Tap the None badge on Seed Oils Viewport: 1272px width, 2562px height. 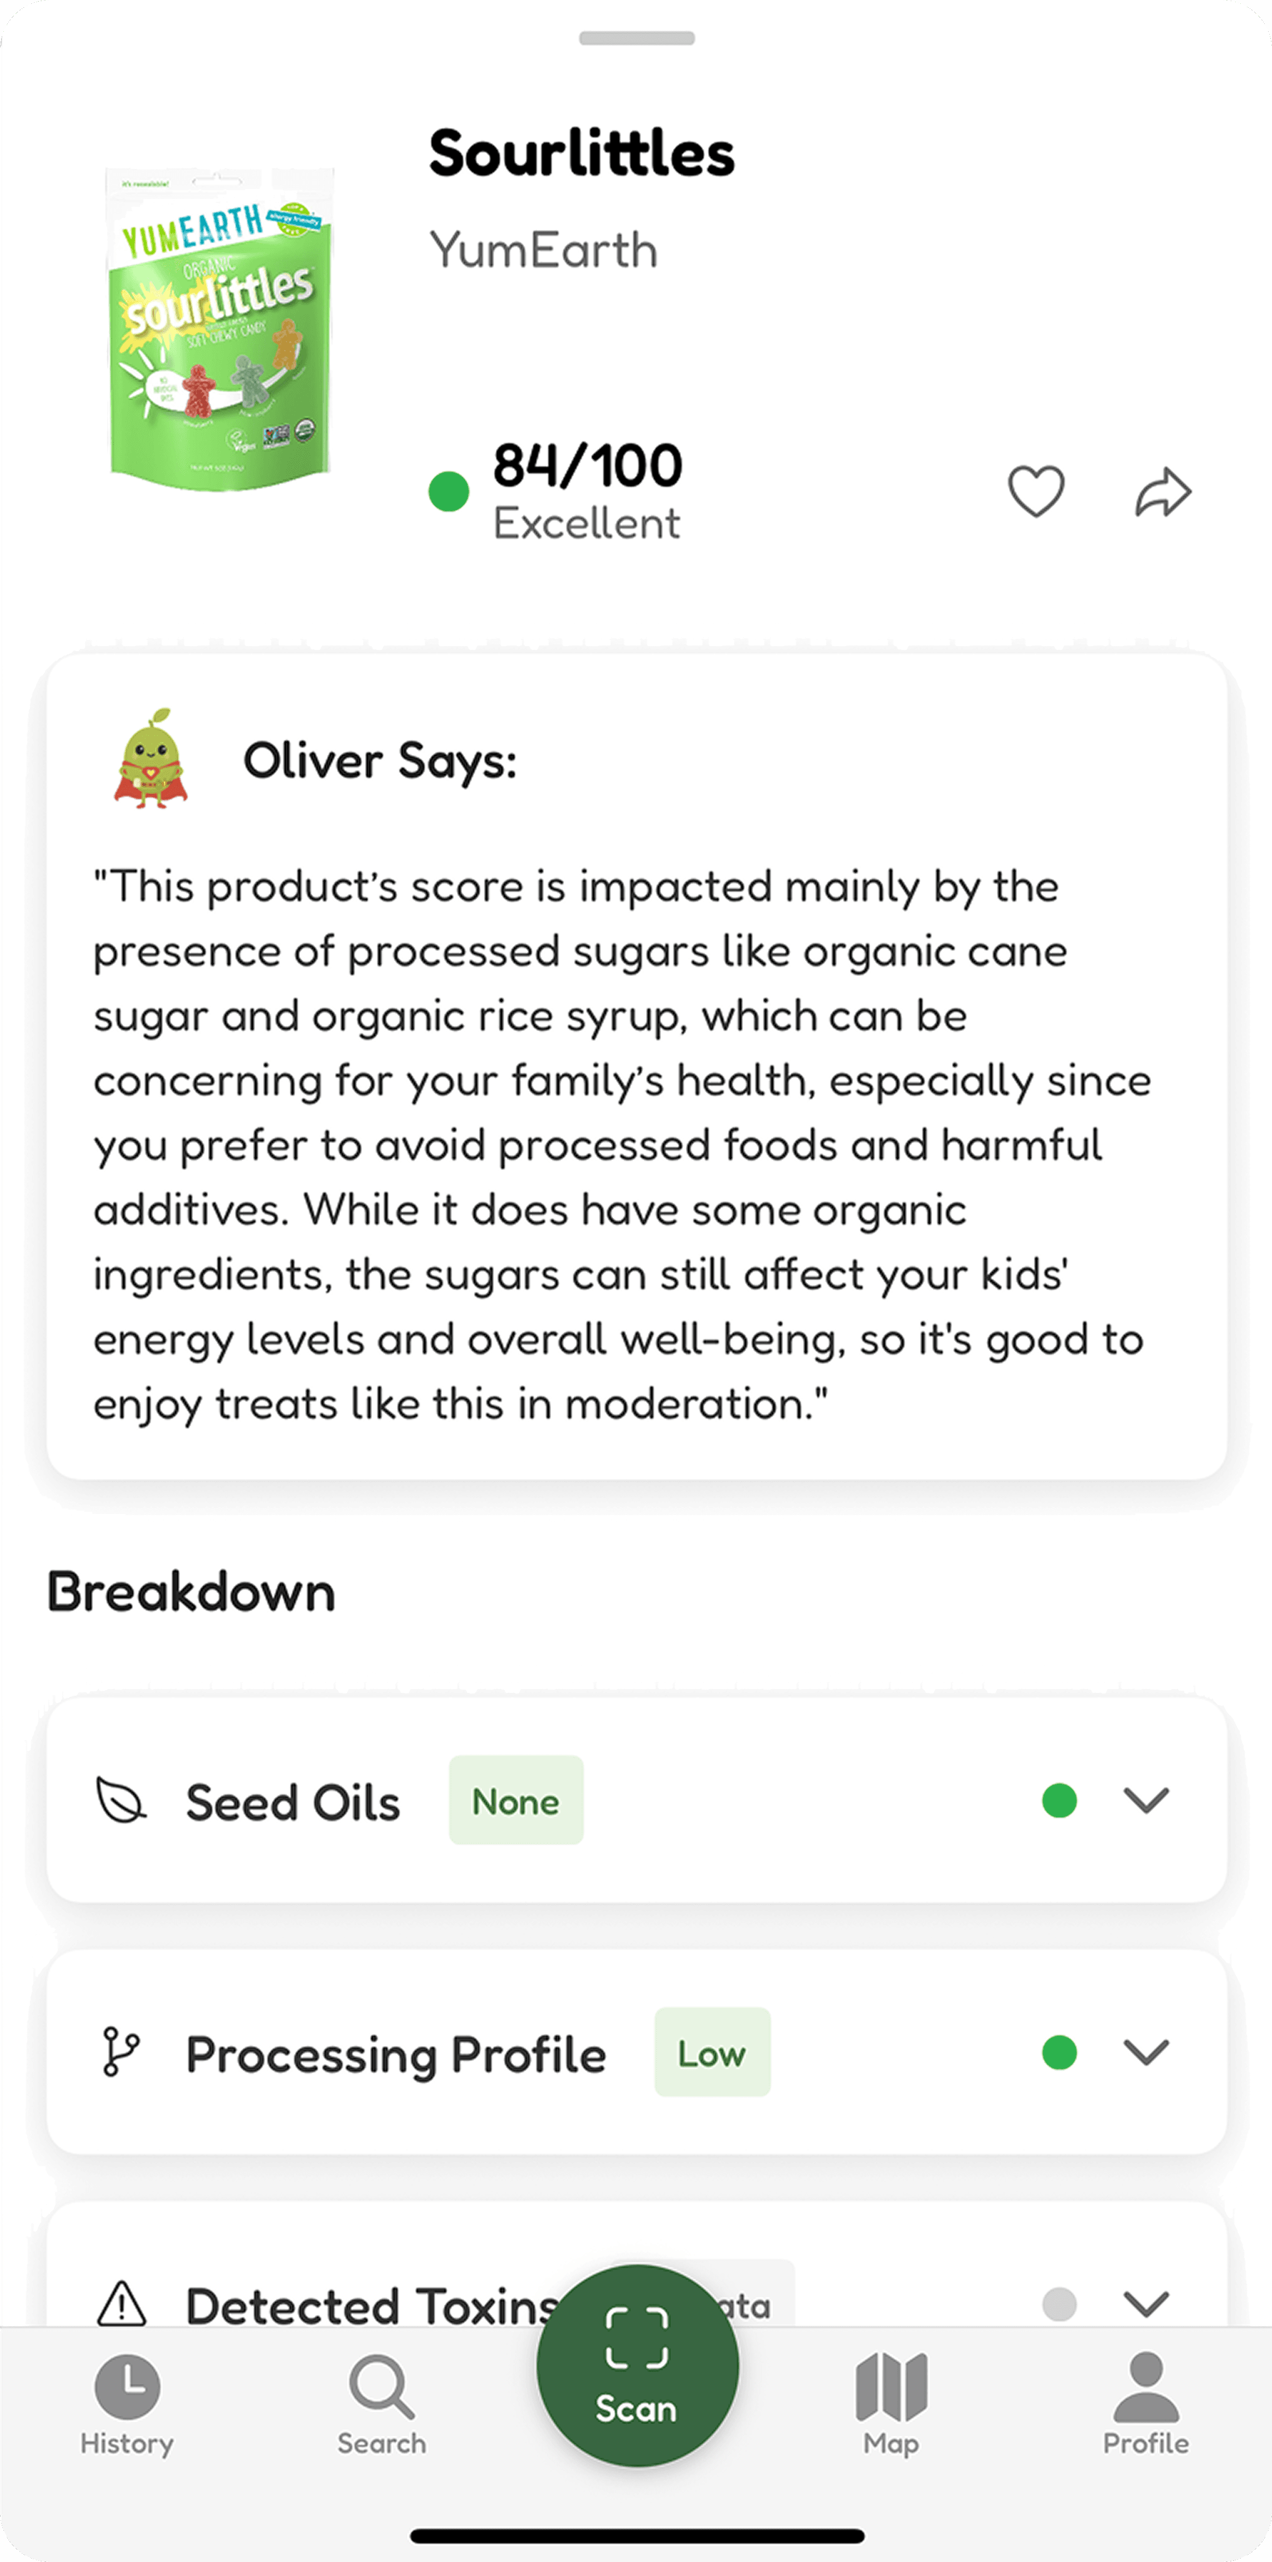pos(516,1800)
